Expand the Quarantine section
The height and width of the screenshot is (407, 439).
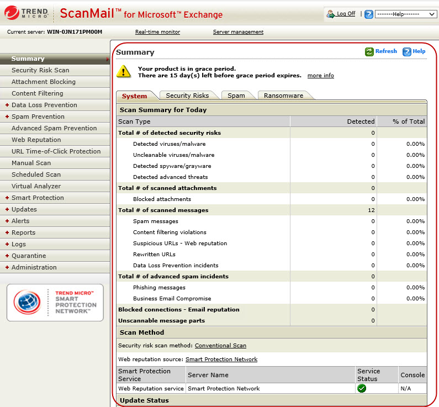pos(30,256)
